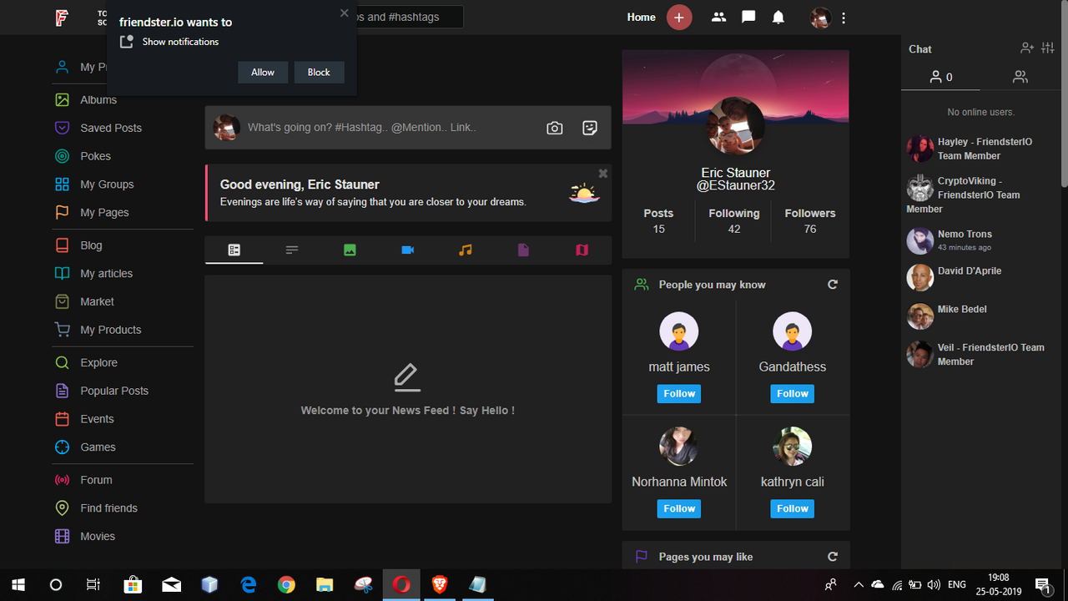This screenshot has width=1068, height=601.
Task: Click the red plus create button
Action: pos(679,17)
